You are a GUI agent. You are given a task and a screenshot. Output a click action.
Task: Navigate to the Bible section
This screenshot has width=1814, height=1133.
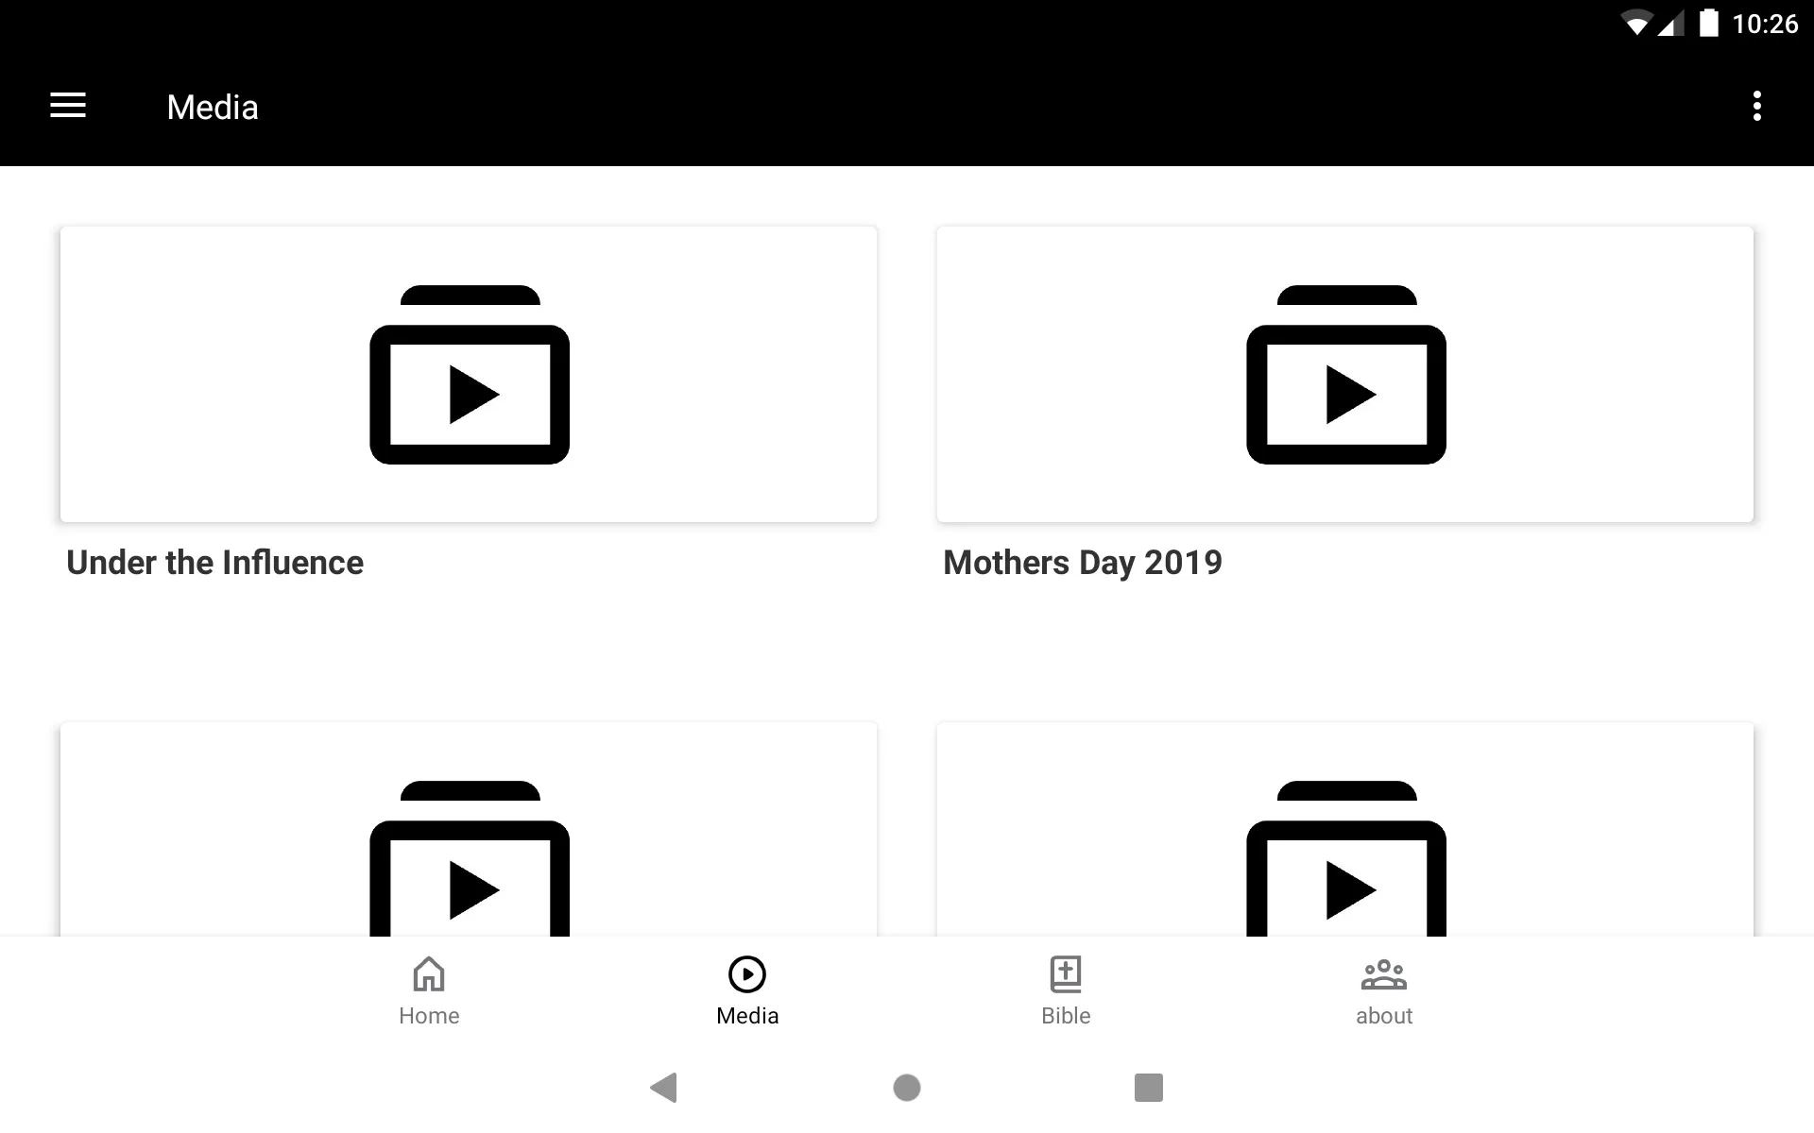tap(1066, 989)
